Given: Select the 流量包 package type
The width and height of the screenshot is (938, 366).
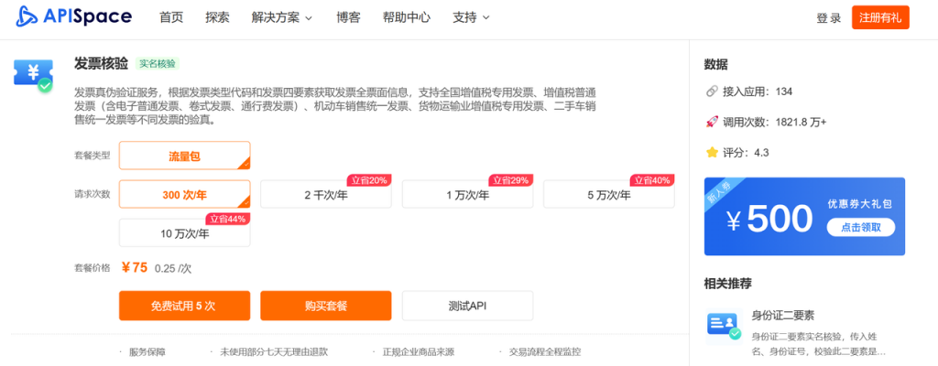Looking at the screenshot, I should [x=184, y=156].
